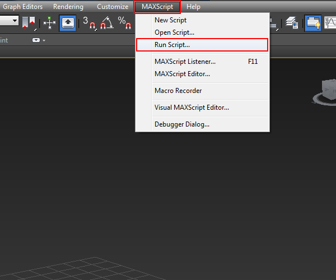336x280 pixels.
Task: Open the Customize menu
Action: [x=113, y=7]
